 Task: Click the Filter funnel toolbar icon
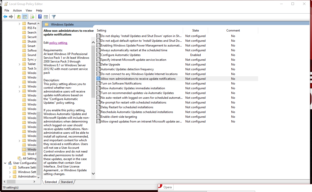pos(54,17)
